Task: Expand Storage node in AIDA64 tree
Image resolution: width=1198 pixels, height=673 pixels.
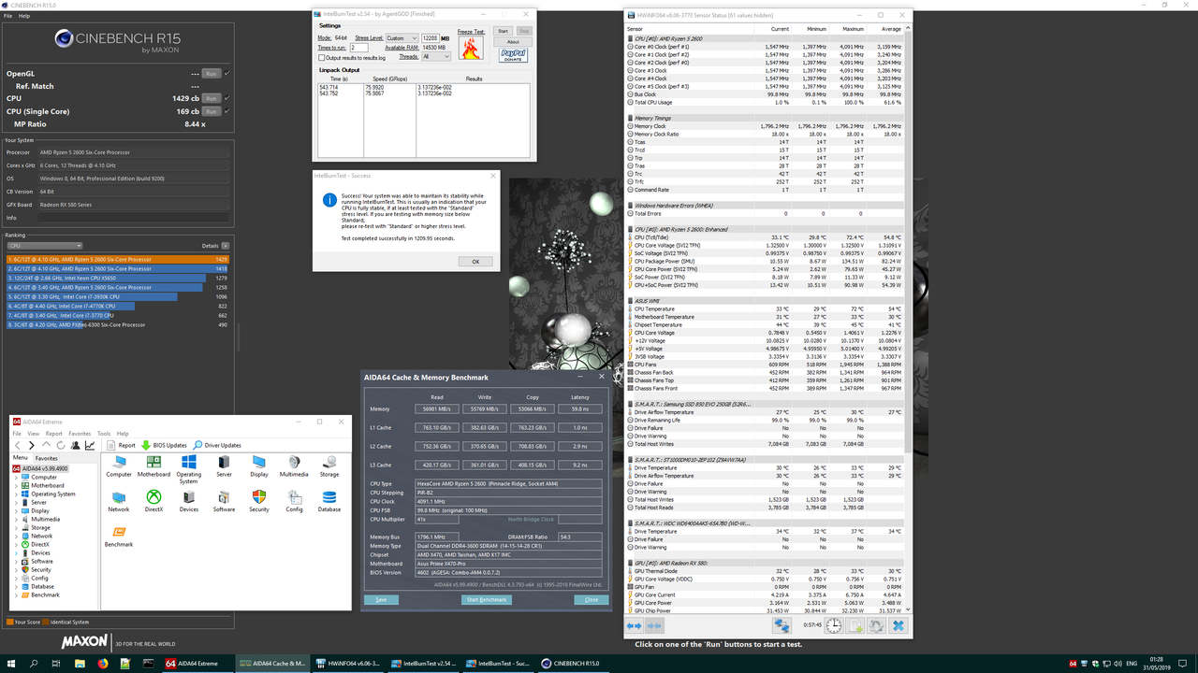Action: [15, 527]
